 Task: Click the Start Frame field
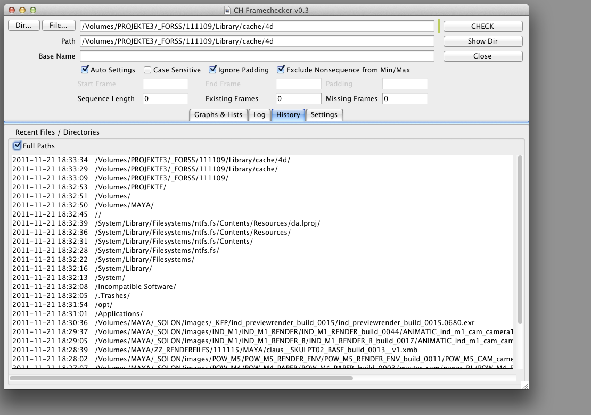[x=166, y=84]
